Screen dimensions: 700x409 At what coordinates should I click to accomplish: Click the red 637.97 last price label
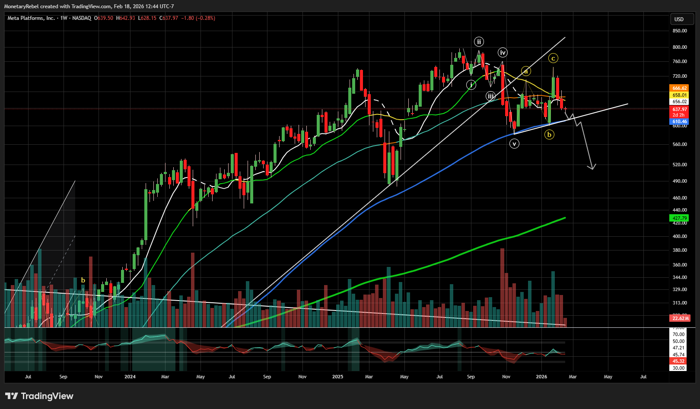point(680,110)
